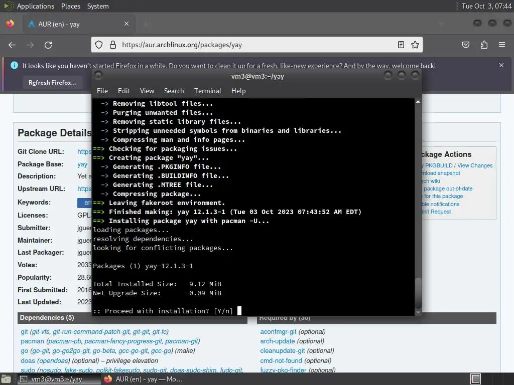Click the Applications menu logo icon
The height and width of the screenshot is (385, 514).
click(x=9, y=6)
